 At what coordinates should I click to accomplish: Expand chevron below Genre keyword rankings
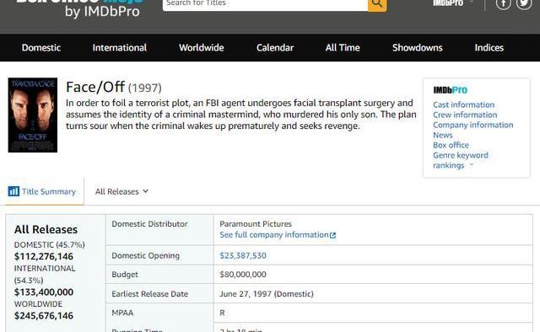click(472, 165)
